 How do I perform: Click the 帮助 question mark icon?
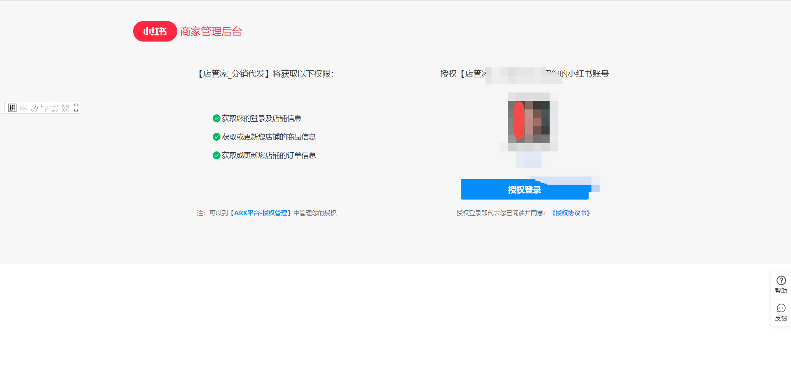pyautogui.click(x=781, y=281)
